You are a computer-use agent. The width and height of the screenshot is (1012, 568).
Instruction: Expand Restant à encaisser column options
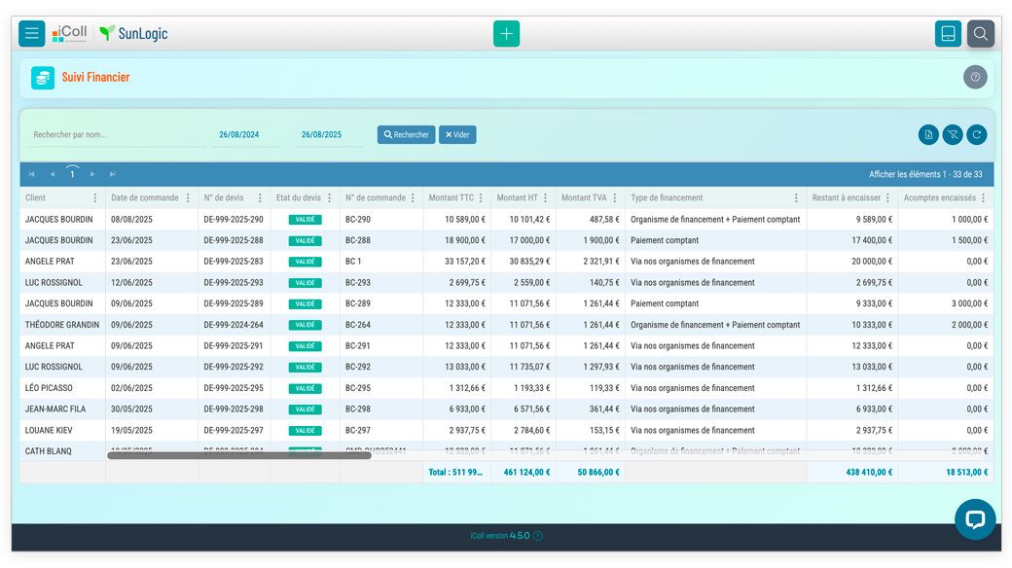point(887,197)
